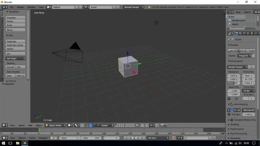Open the Display Image Editor dropdown
This screenshot has width=260, height=146.
tap(244, 56)
